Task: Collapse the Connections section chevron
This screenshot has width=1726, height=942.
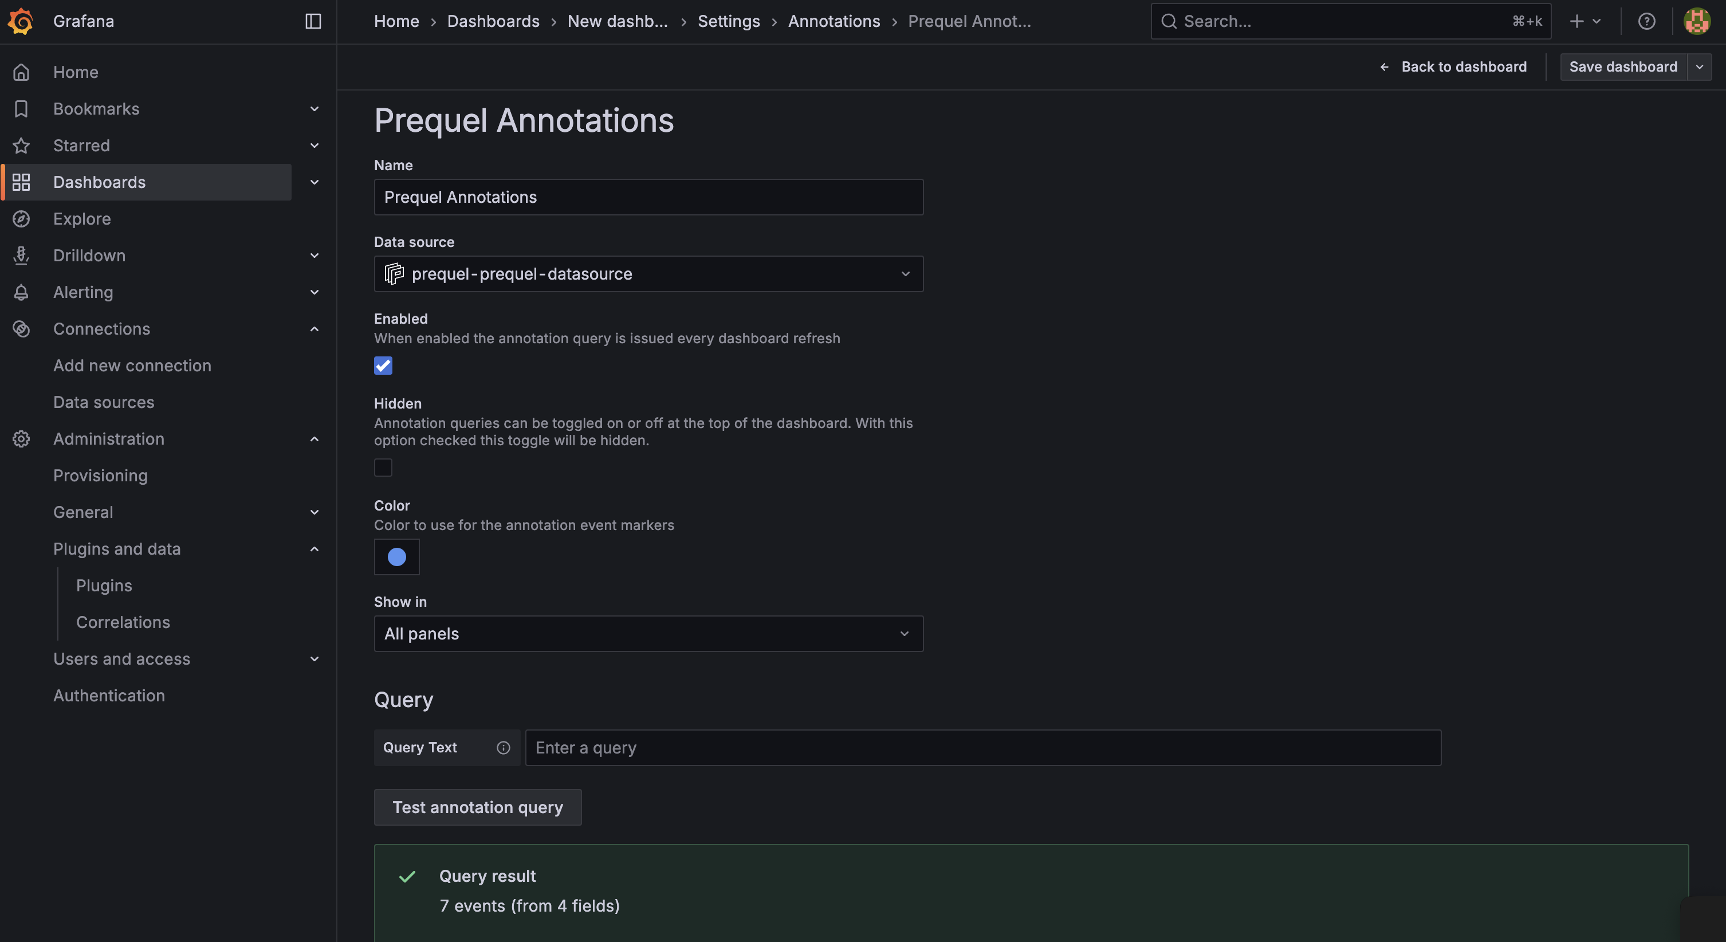Action: tap(314, 329)
